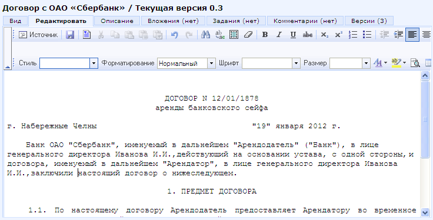Click the Remove Format eraser icon
Viewport: 433px width, 220px height.
coord(248,35)
